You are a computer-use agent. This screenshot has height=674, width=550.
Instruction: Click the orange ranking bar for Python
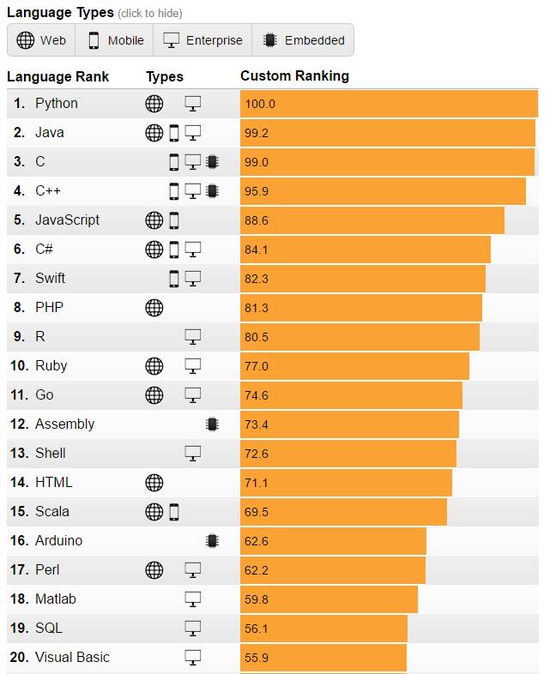click(389, 104)
